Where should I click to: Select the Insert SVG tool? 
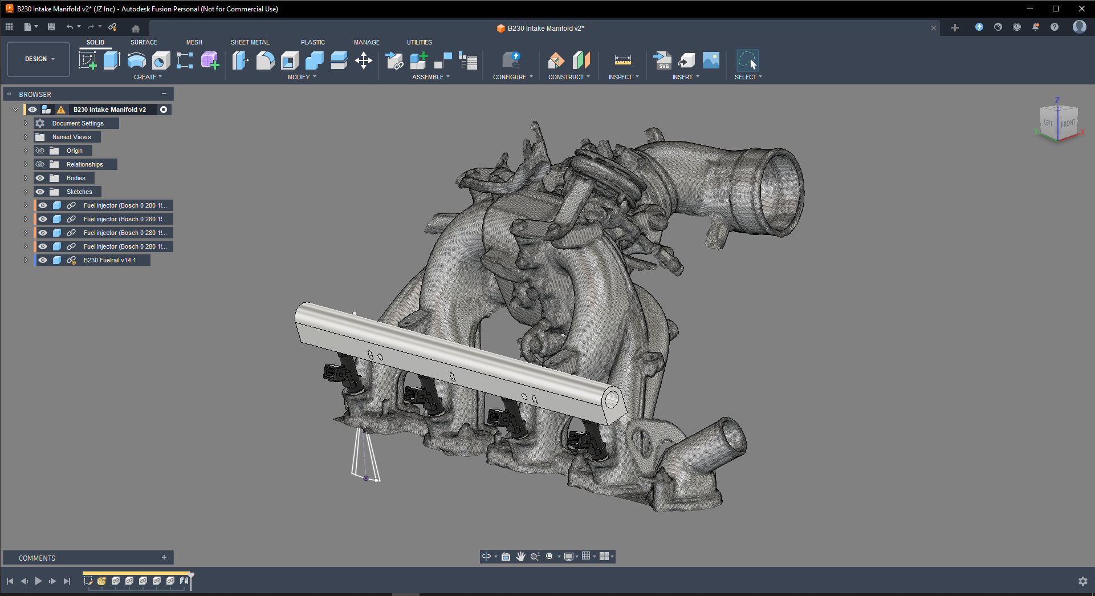(x=662, y=60)
